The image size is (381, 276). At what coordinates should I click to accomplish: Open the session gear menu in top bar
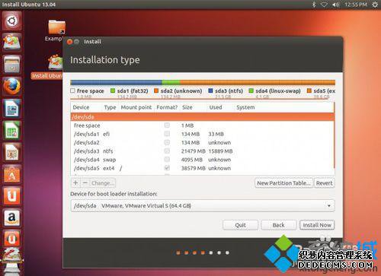click(375, 5)
